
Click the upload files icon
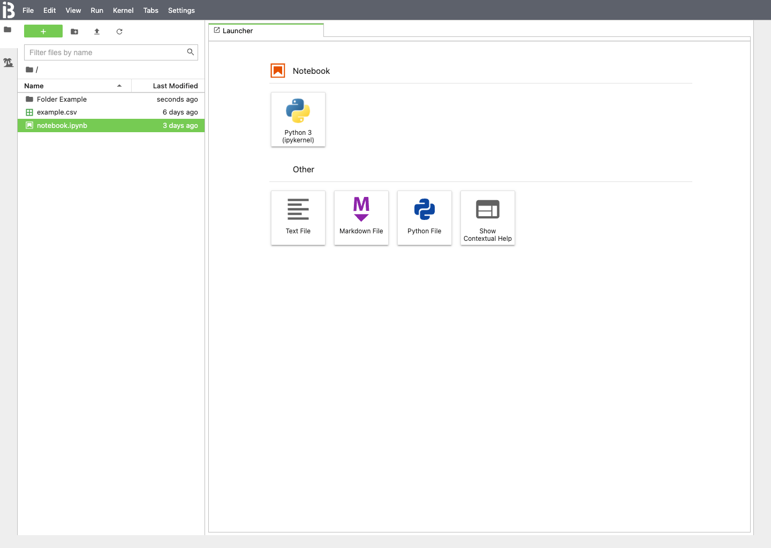[97, 32]
